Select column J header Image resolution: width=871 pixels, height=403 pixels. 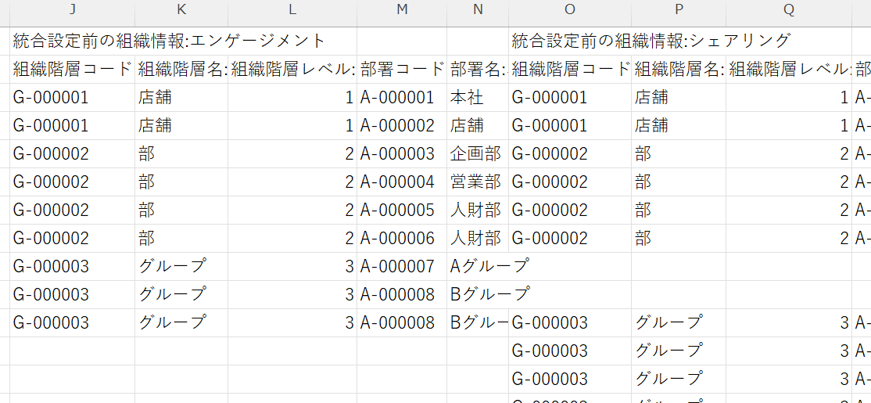(x=72, y=9)
